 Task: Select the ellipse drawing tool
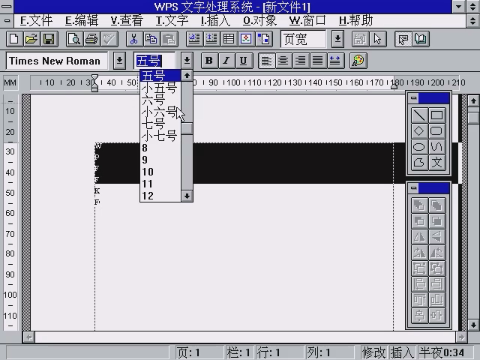pos(419,147)
